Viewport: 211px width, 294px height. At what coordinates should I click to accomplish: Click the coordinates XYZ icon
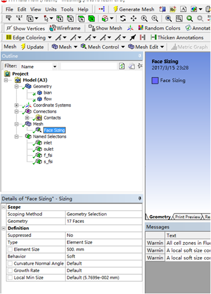(19, 19)
